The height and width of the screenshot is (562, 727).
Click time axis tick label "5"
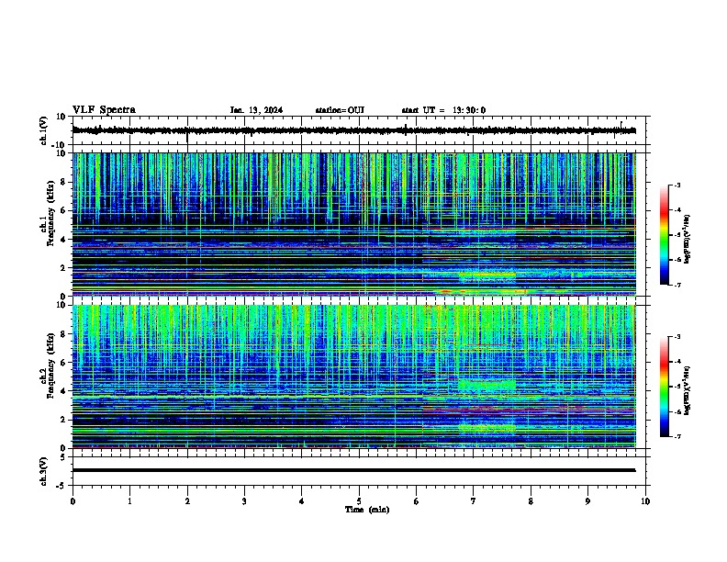point(359,501)
